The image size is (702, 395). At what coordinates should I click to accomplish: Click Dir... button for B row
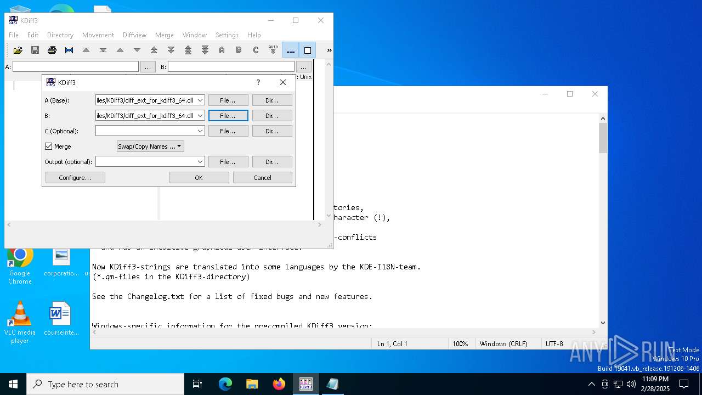click(272, 116)
